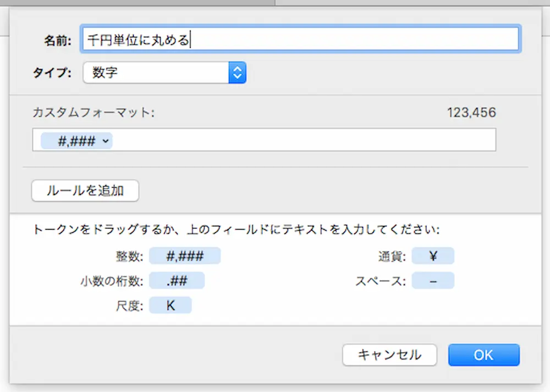Select the #,### token inside format field
This screenshot has width=550, height=392.
[73, 141]
